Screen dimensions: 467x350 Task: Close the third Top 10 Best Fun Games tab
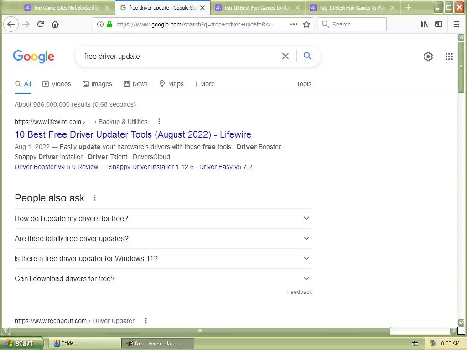coord(297,8)
